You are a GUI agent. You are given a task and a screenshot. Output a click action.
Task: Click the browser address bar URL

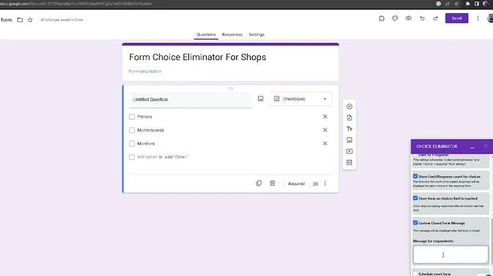point(76,4)
